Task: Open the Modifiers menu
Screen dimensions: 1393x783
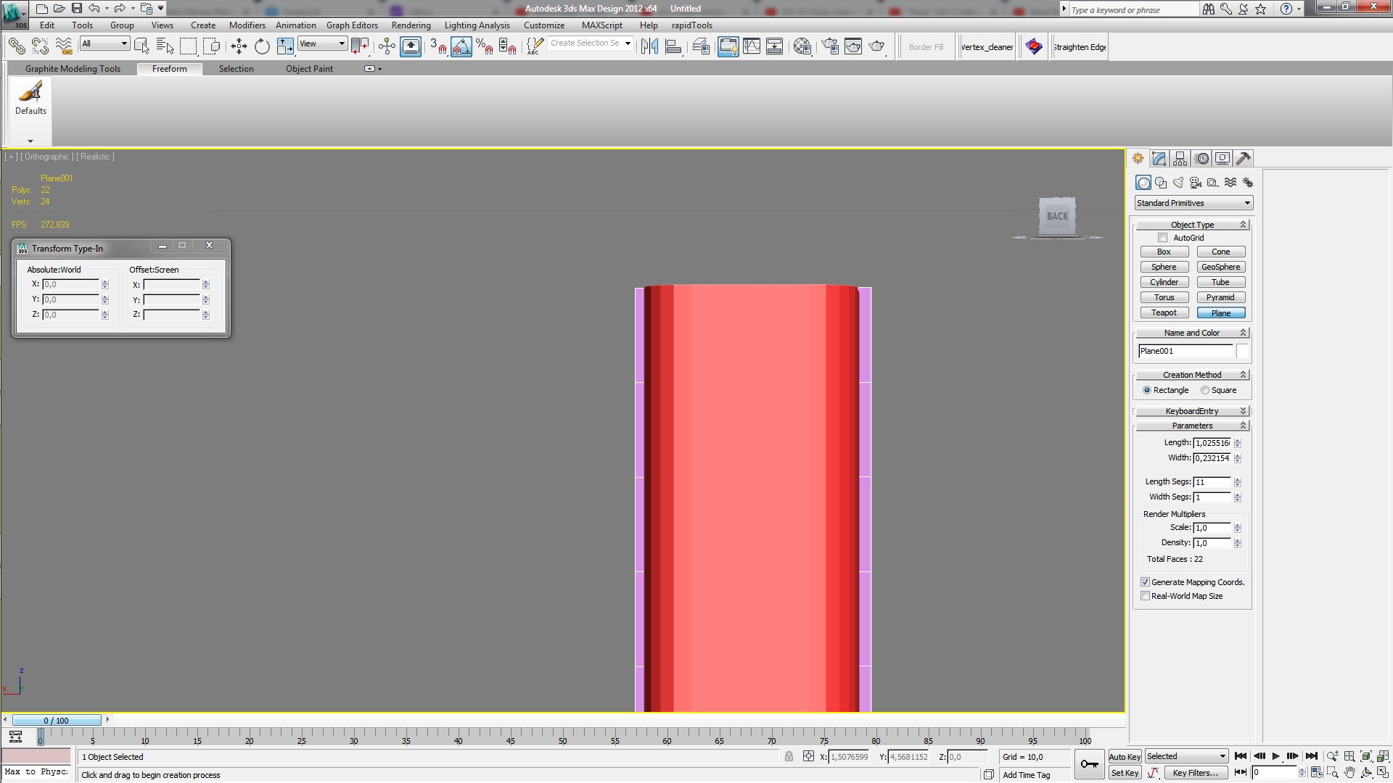Action: pyautogui.click(x=247, y=25)
